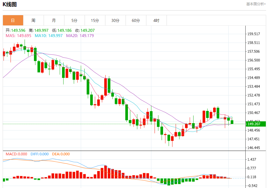Select the 日 daily chart tab
The image size is (267, 188).
click(13, 20)
